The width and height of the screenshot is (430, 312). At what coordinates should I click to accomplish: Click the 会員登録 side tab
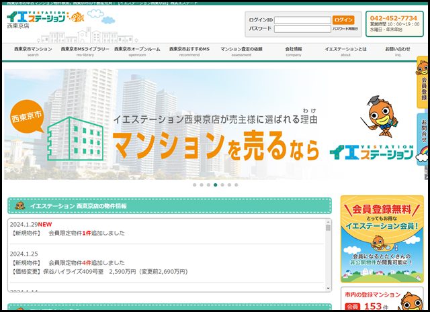(x=423, y=82)
